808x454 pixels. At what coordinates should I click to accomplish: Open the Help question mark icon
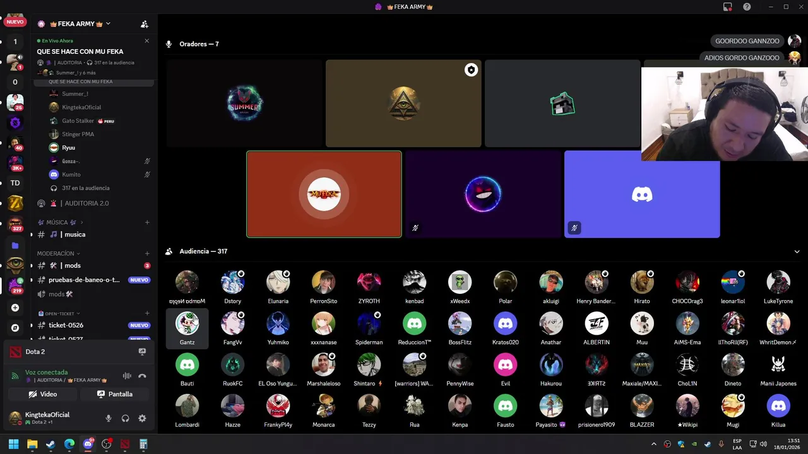pos(747,7)
